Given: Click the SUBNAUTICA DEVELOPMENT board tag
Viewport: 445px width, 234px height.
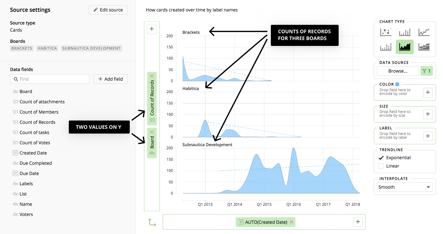Looking at the screenshot, I should coord(91,48).
